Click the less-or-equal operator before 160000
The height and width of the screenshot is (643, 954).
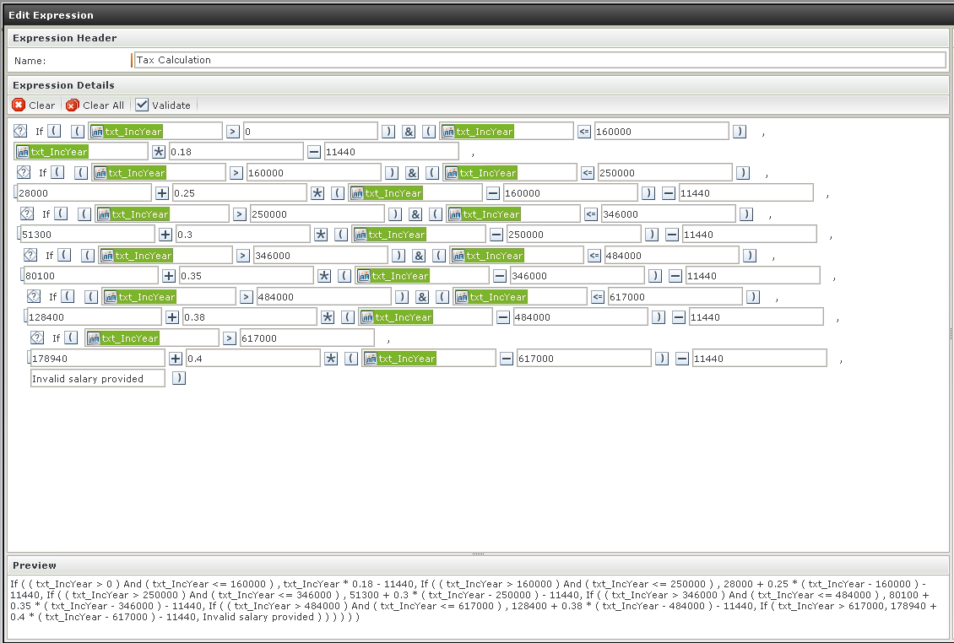[x=584, y=131]
